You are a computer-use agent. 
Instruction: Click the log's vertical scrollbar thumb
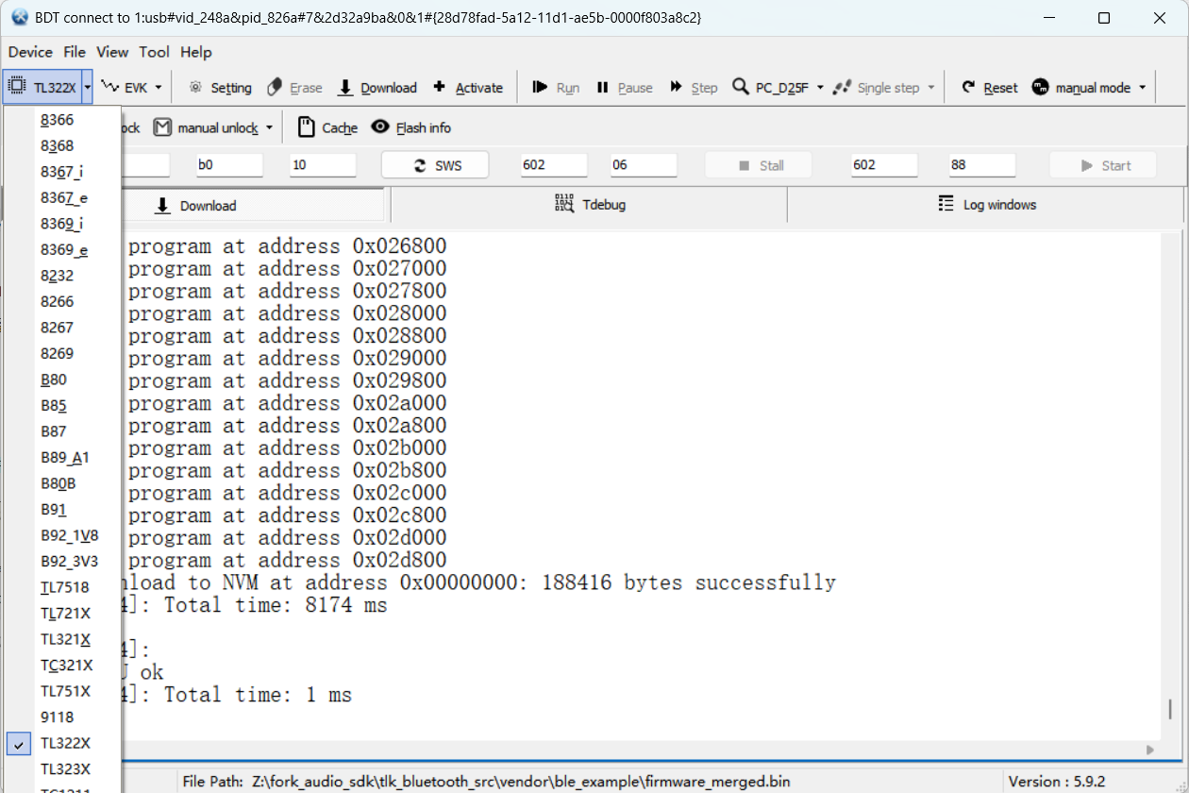click(1169, 709)
